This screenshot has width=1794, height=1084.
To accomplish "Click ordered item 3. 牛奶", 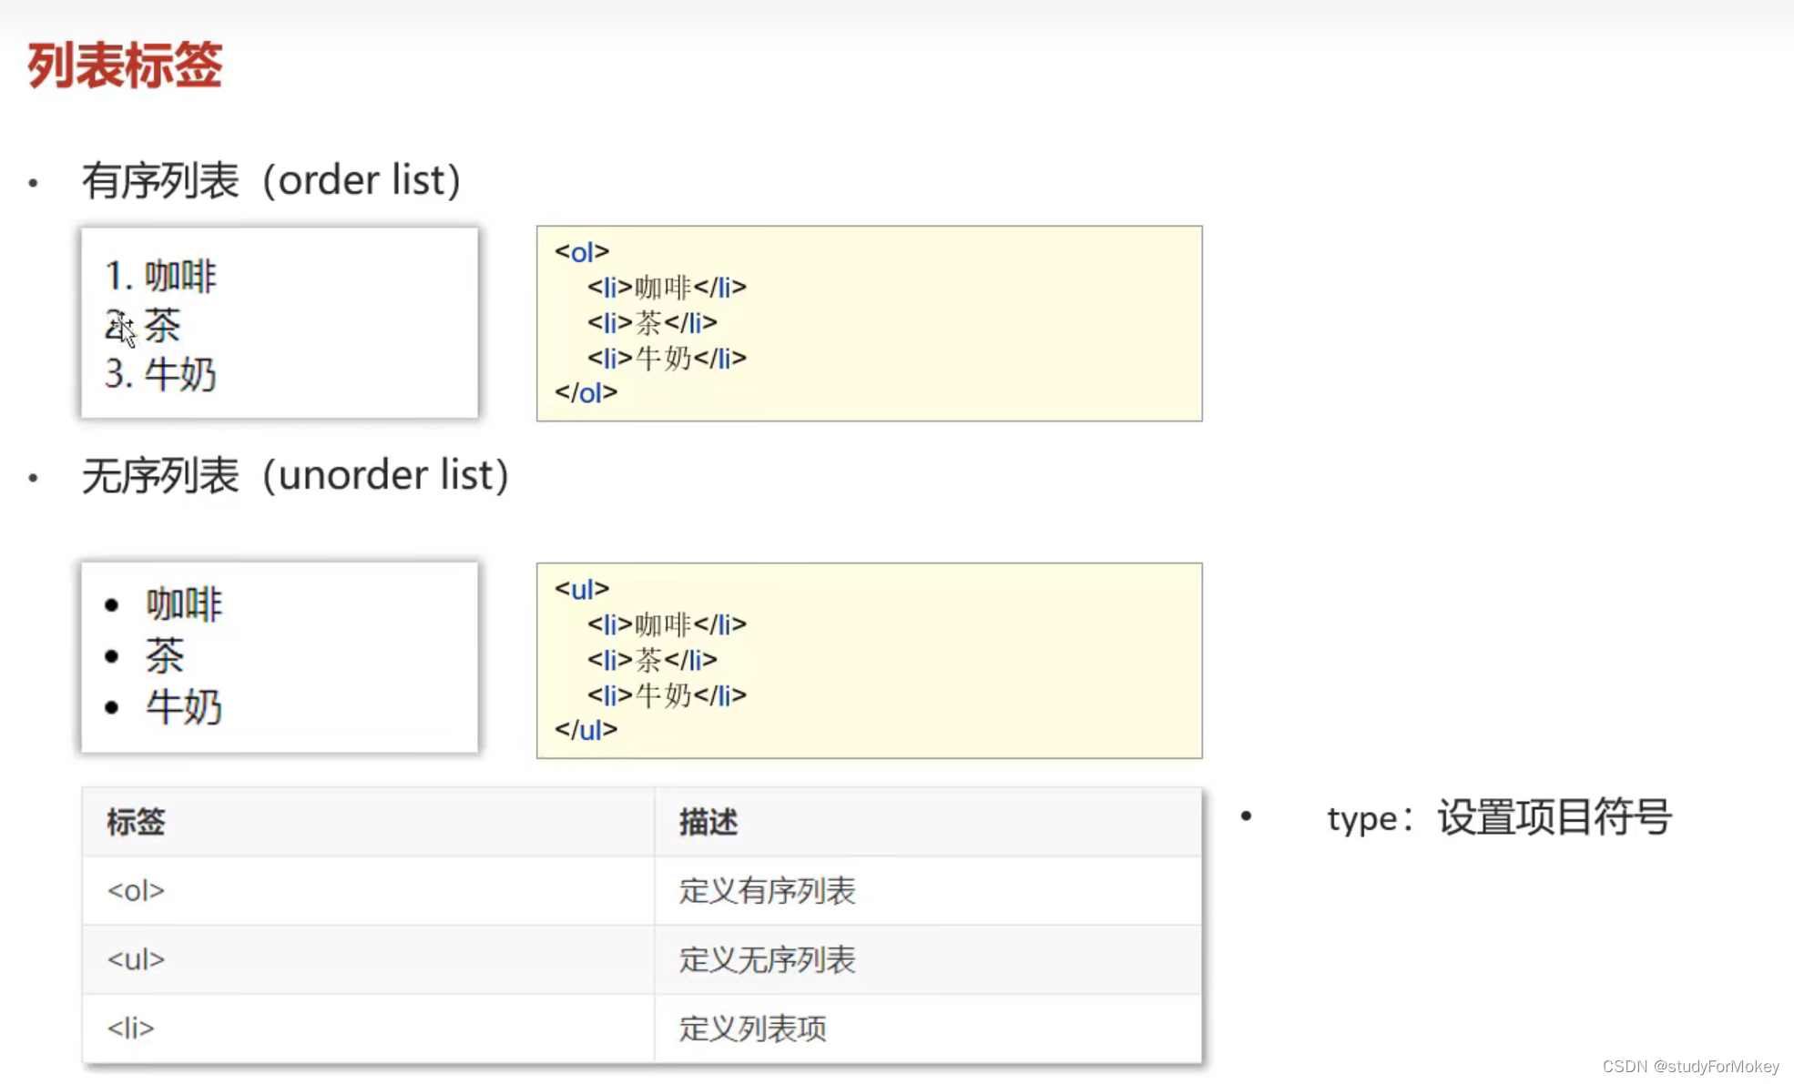I will point(160,374).
